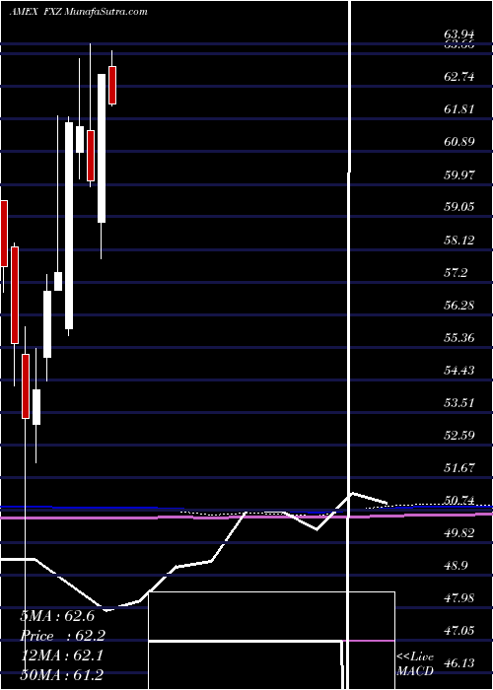
Task: Click the AMEX FXZ MunafaSutra.com title text
Action: 78,12
